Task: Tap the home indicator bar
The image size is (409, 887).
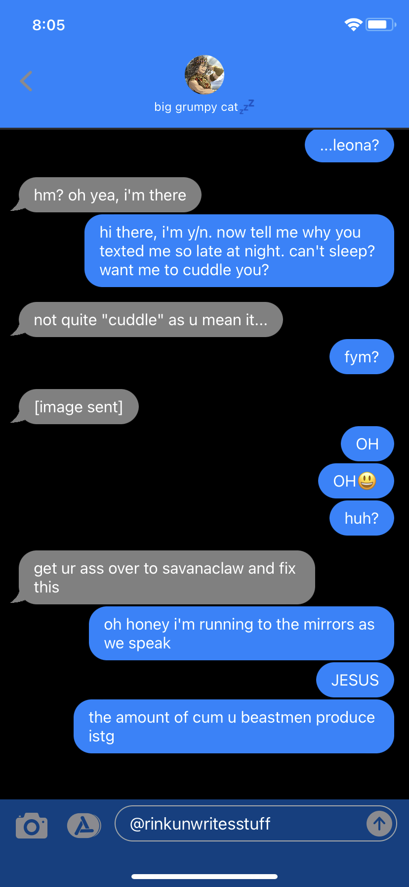Action: [204, 876]
